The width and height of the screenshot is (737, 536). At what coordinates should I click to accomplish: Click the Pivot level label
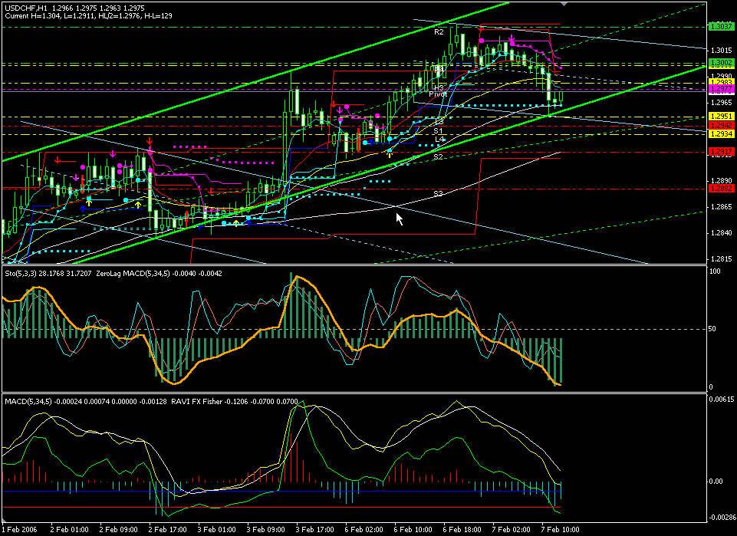(438, 94)
